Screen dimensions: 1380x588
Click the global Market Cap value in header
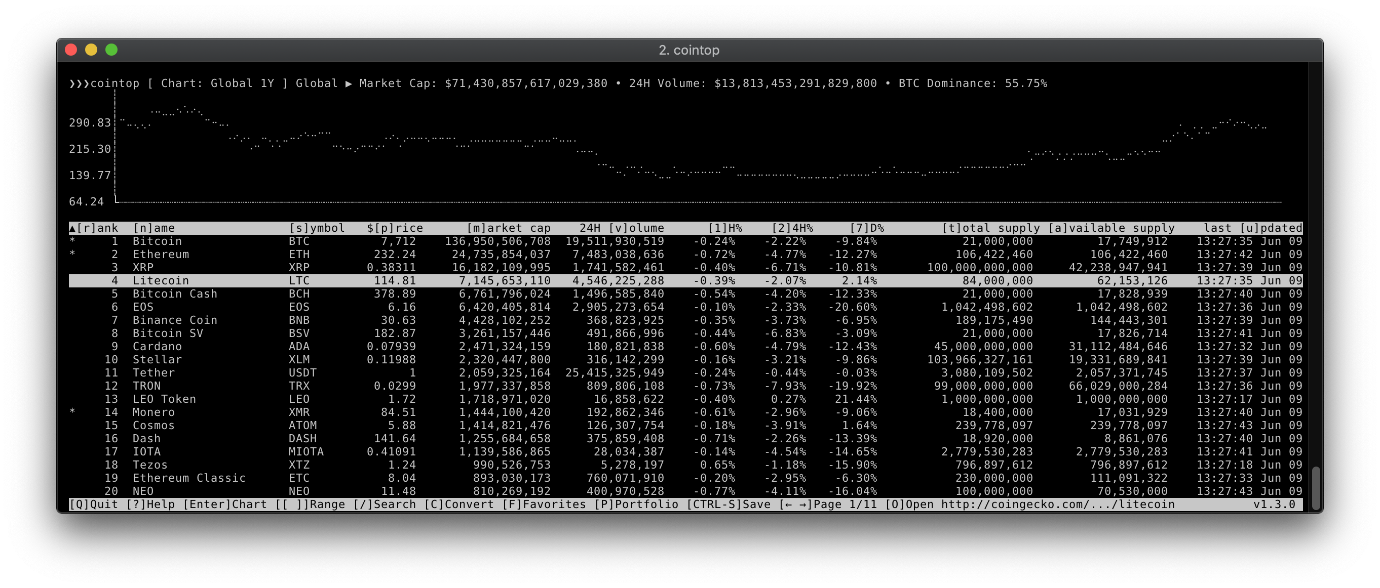click(526, 83)
